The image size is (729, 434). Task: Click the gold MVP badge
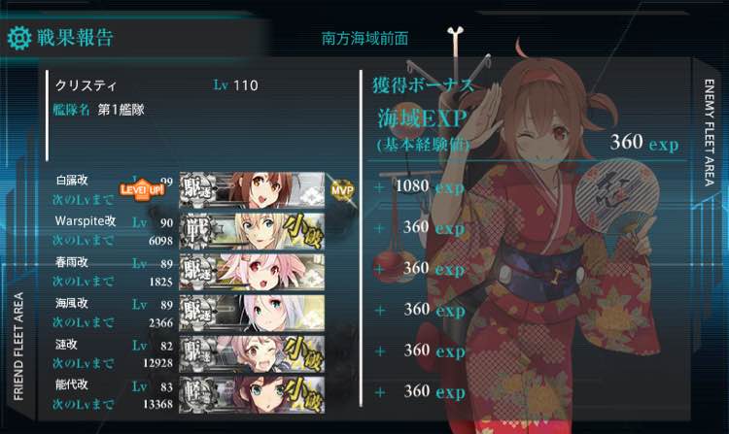pos(342,190)
